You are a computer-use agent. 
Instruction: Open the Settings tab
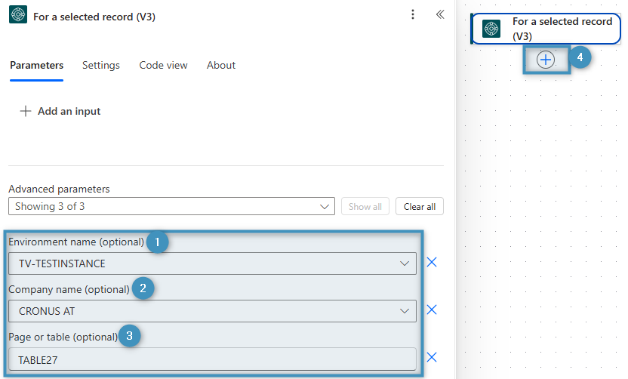pyautogui.click(x=101, y=65)
